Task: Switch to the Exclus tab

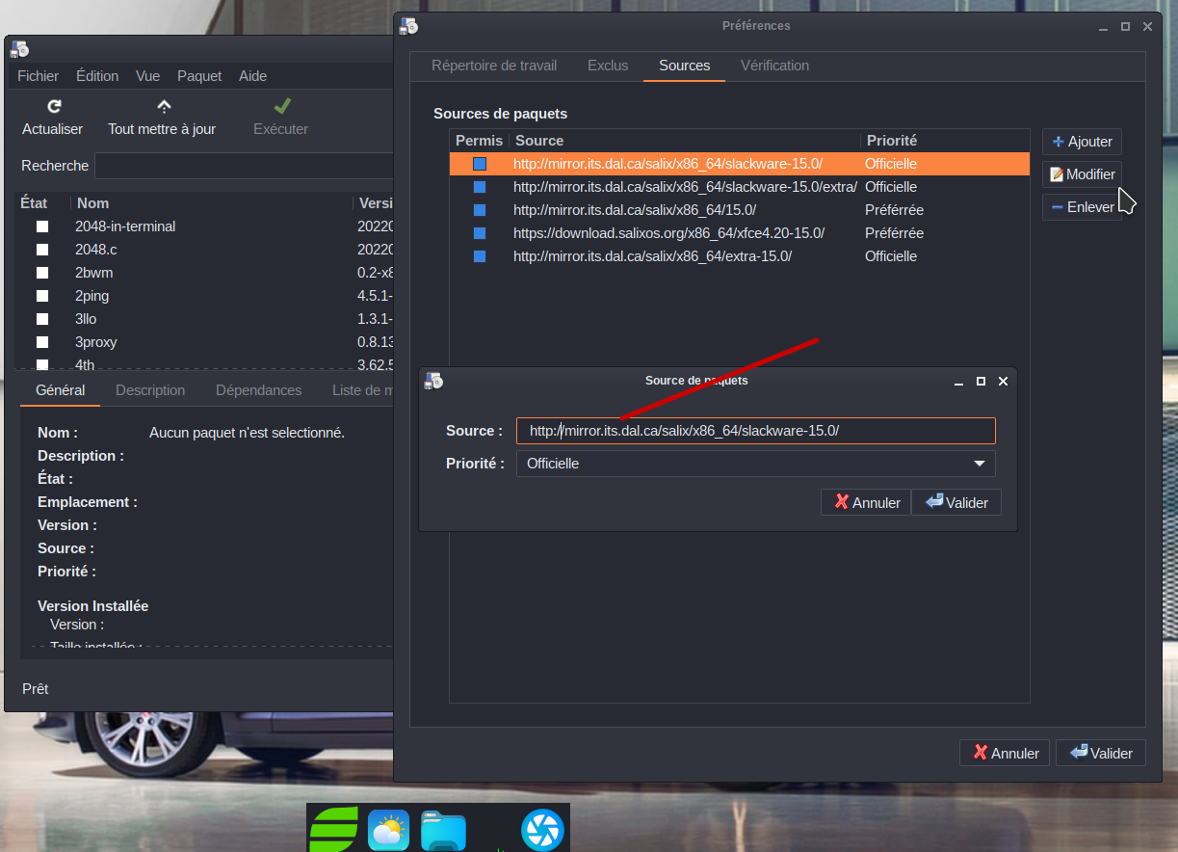Action: (x=608, y=66)
